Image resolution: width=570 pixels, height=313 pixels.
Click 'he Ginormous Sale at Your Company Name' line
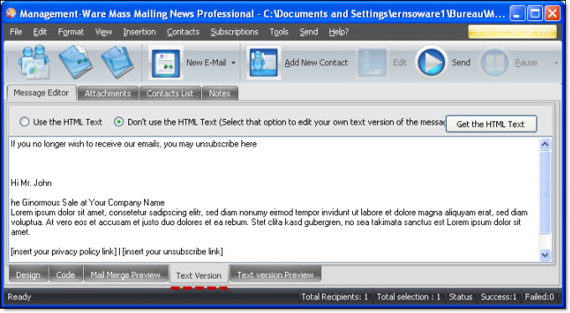coord(88,203)
